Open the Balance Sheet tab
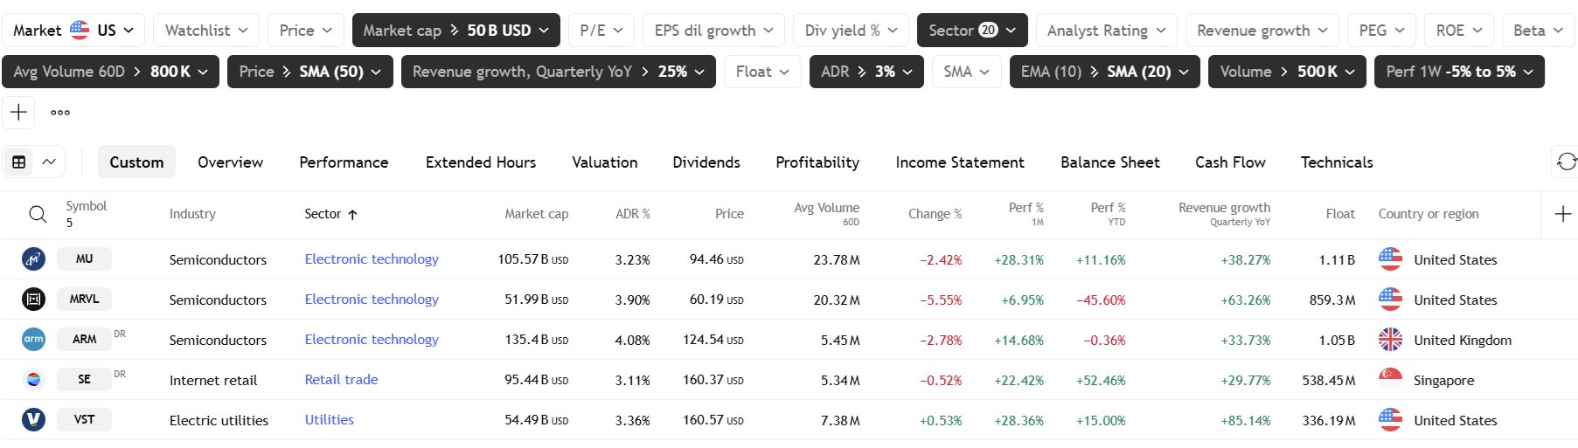This screenshot has height=448, width=1578. (x=1109, y=162)
